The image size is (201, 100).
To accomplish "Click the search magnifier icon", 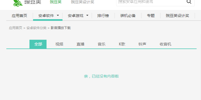I will coord(189,2).
